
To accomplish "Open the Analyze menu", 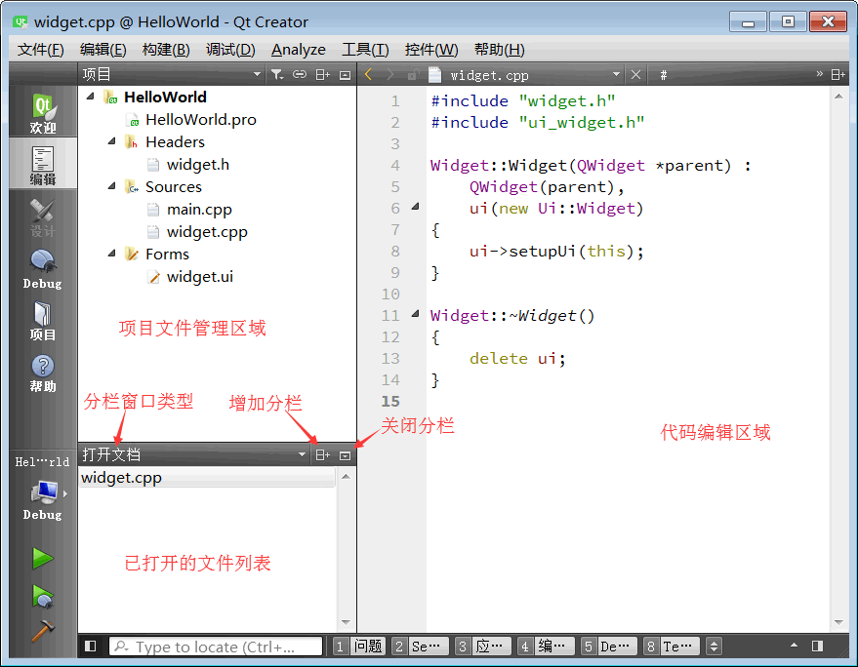I will [x=299, y=50].
